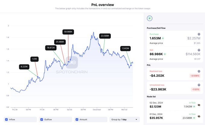
Task: Toggle the Inflow checkbox
Action: pos(6,119)
